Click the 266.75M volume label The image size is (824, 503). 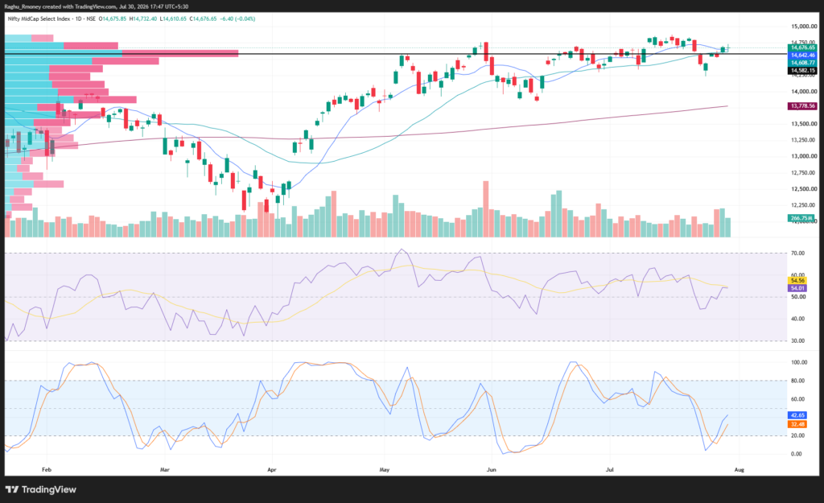pyautogui.click(x=801, y=218)
